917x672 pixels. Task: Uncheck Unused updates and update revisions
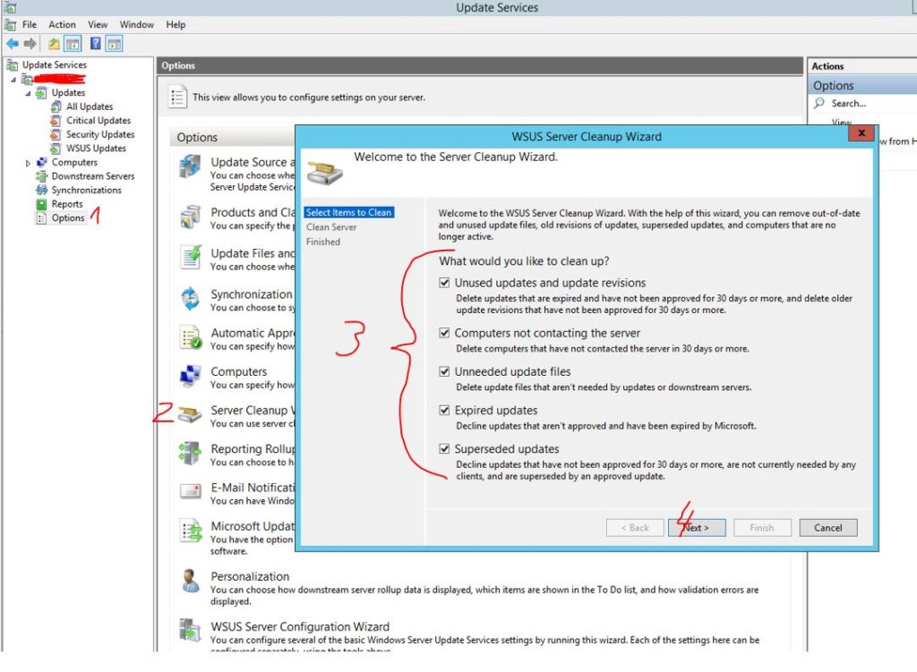pos(444,282)
